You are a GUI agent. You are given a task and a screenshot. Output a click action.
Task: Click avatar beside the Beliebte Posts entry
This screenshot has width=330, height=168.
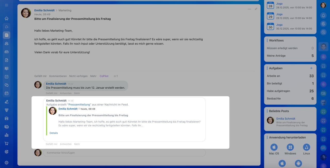coord(270,120)
